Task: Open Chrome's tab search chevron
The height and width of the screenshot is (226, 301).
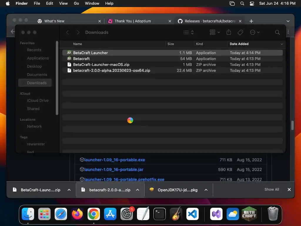Action: 288,21
